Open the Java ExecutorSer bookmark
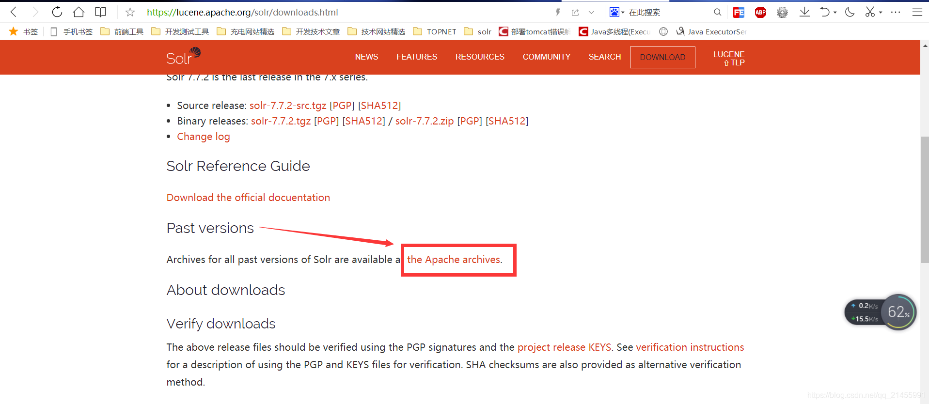 point(711,31)
